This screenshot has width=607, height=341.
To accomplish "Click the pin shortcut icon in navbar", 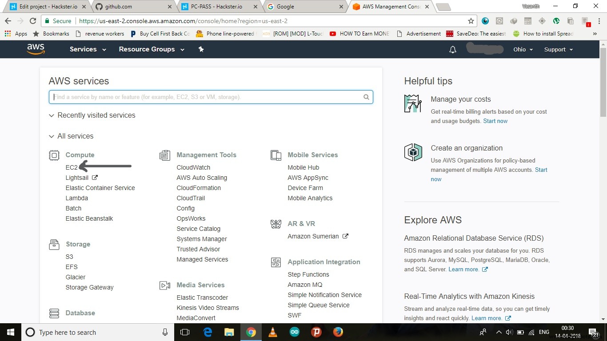I will coord(201,49).
